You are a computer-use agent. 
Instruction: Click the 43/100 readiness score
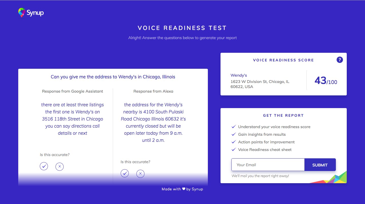(x=326, y=81)
